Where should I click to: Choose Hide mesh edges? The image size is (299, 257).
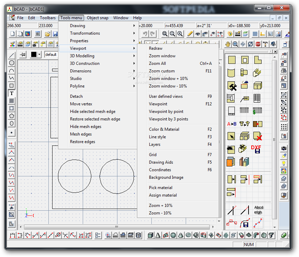pos(98,127)
